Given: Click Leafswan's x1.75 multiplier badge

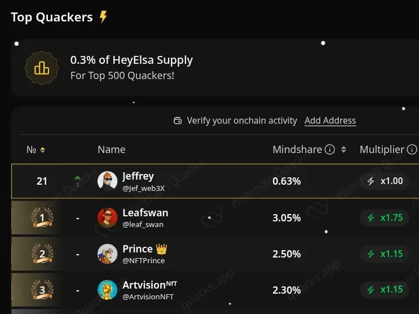Looking at the screenshot, I should point(385,217).
